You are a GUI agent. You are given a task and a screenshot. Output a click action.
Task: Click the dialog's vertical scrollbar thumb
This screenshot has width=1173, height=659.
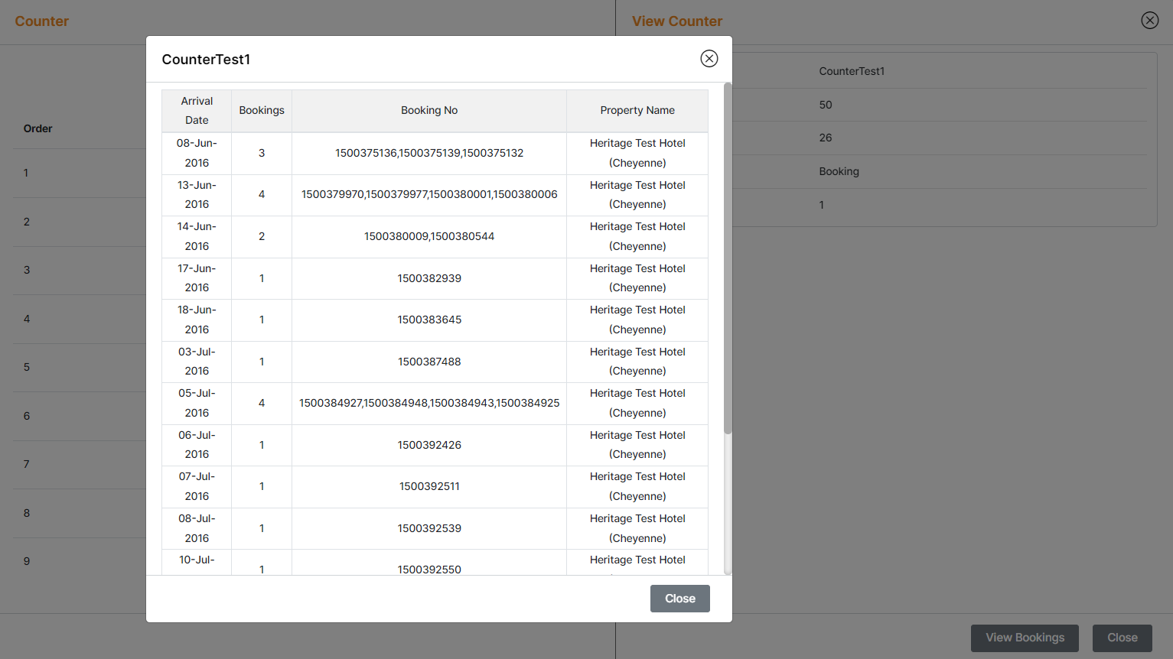tap(728, 258)
